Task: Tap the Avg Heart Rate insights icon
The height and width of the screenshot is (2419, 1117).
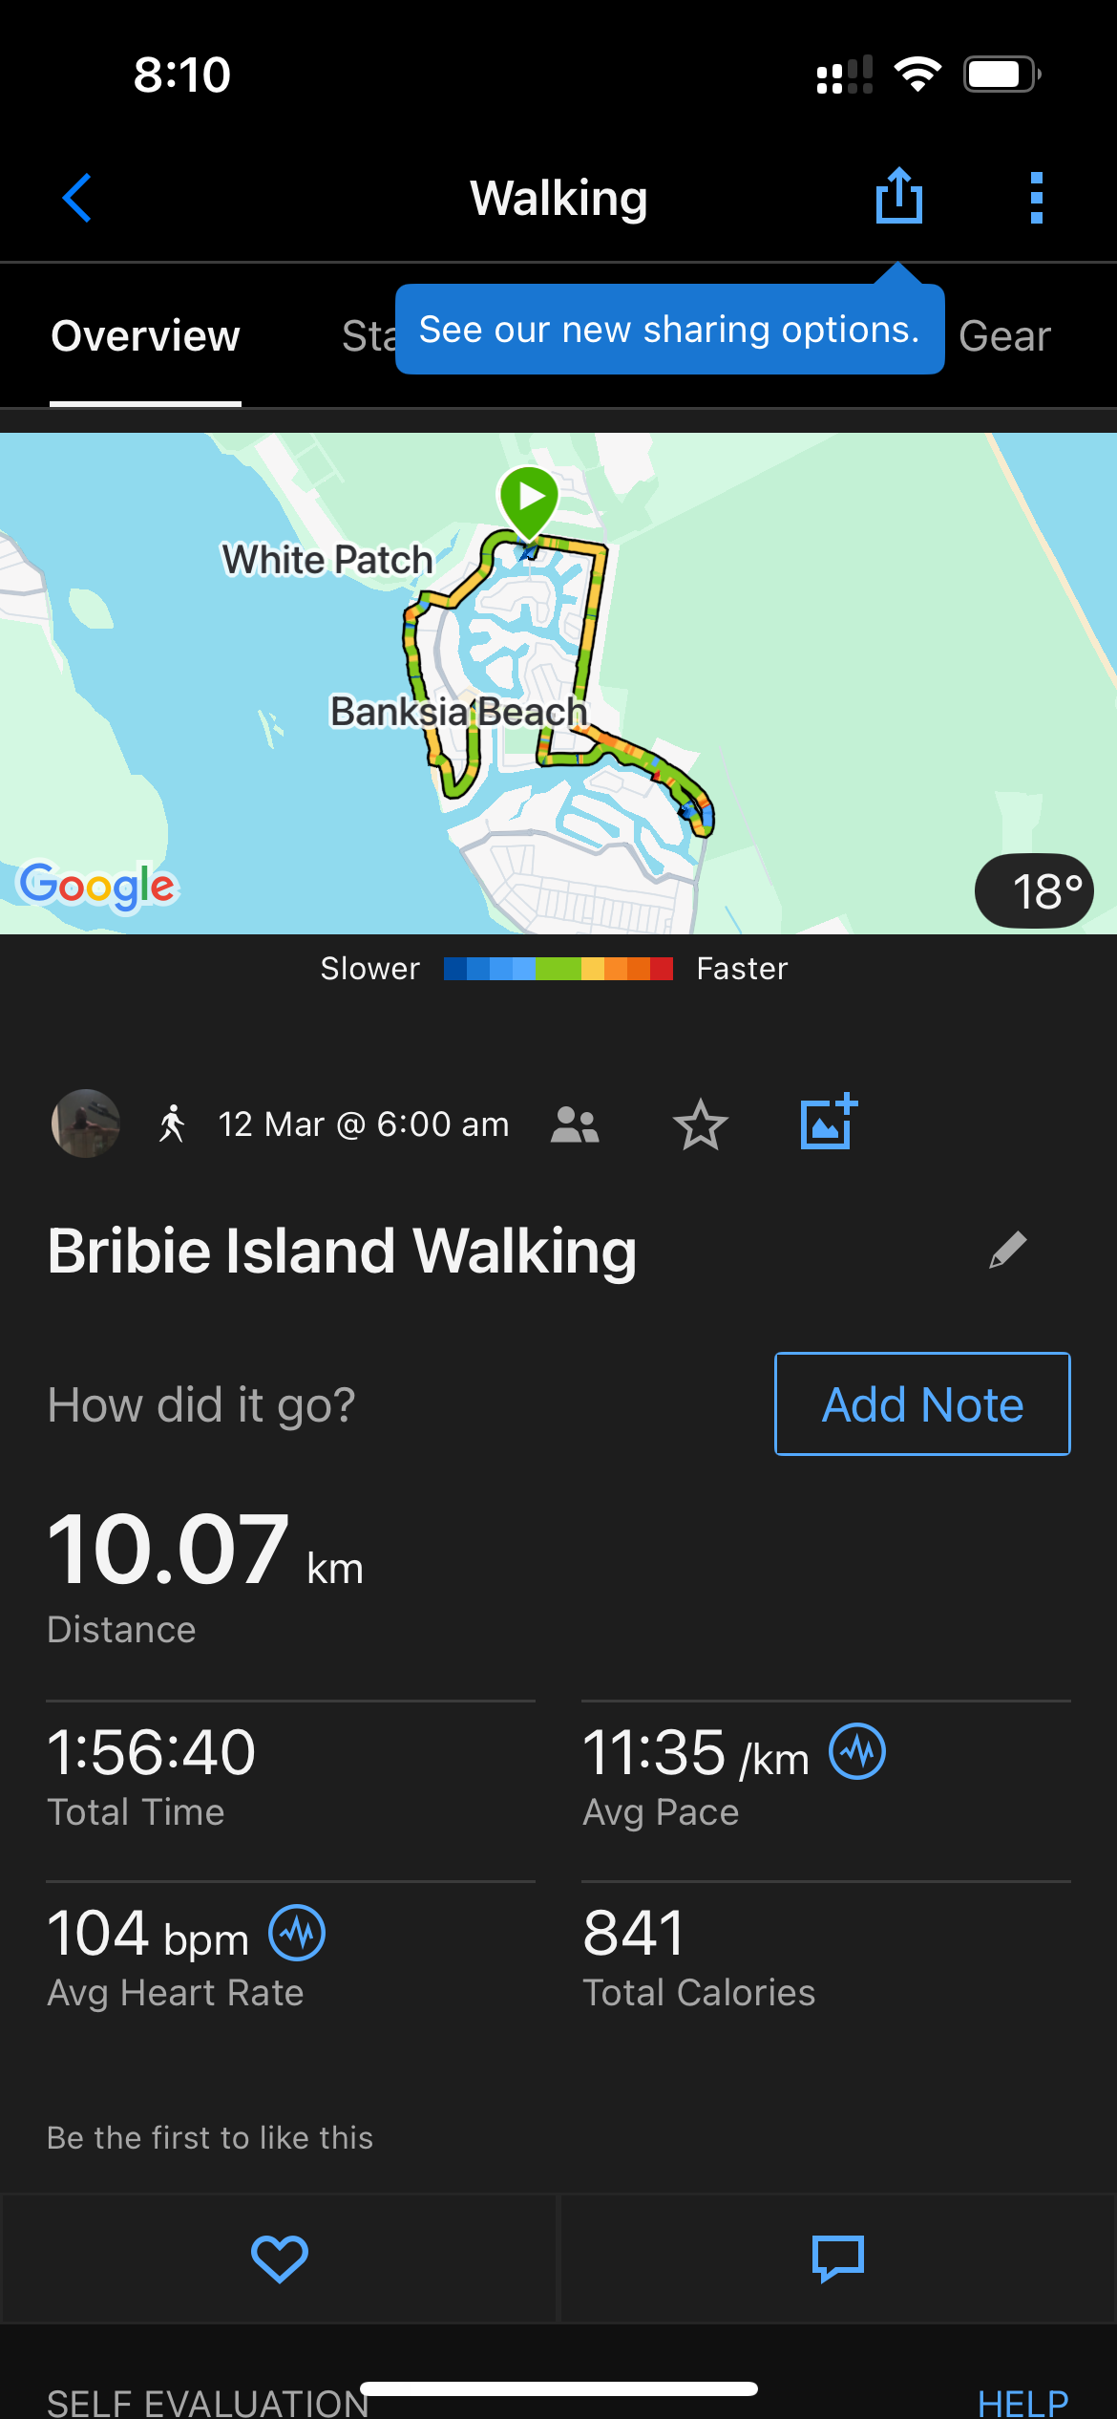Action: [x=297, y=1933]
